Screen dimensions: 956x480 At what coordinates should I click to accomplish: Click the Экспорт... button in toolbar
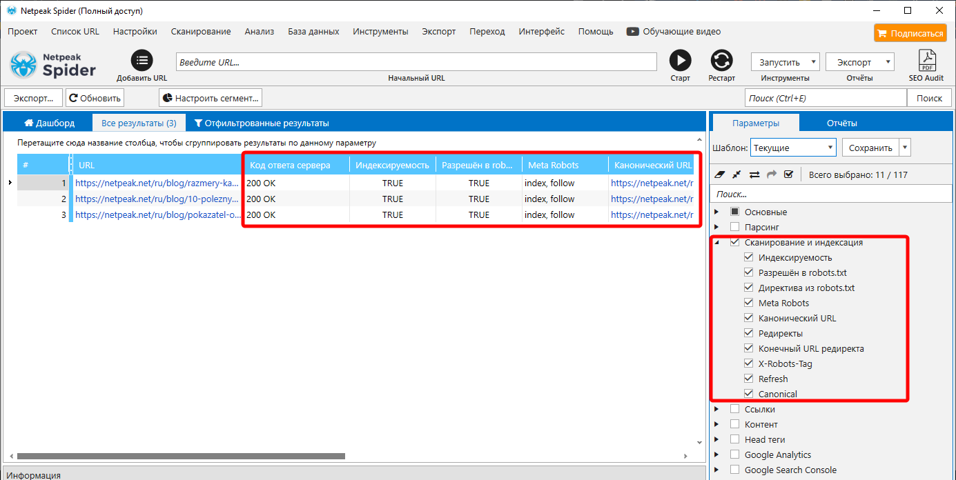click(34, 98)
